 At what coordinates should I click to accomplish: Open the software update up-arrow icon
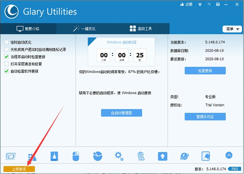pos(163,156)
